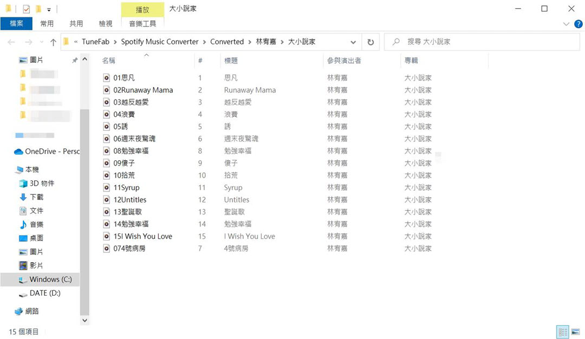Unpin the 圖片 quick access pin
585x339 pixels.
(75, 60)
